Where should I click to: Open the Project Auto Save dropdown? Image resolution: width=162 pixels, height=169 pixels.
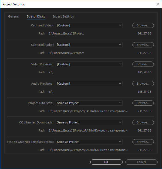89,103
